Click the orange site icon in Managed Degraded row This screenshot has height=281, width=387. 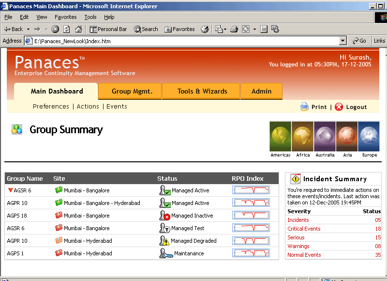59,240
